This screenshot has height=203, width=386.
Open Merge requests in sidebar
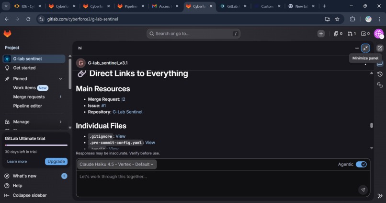point(34,97)
